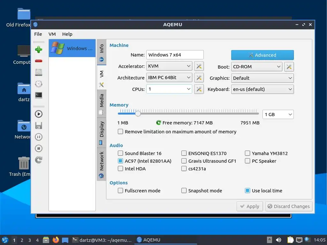Viewport: 327px width, 245px height.
Task: Switch to the Display tab
Action: [102, 133]
